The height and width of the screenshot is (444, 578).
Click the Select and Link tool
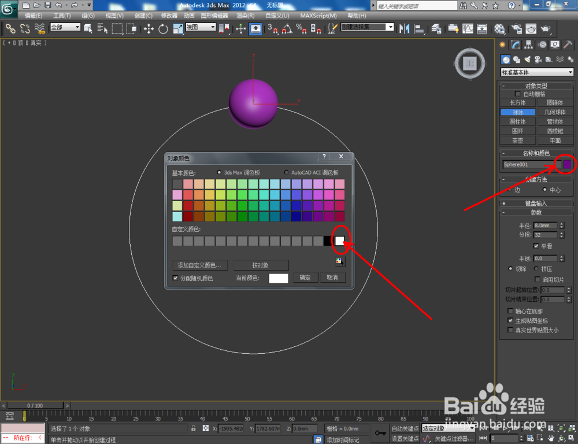pyautogui.click(x=10, y=28)
